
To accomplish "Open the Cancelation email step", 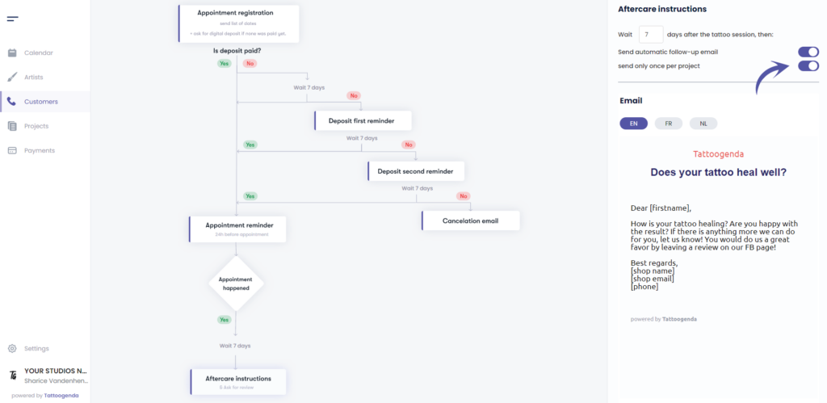I will (x=470, y=220).
